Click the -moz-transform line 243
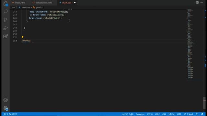 tap(49, 12)
